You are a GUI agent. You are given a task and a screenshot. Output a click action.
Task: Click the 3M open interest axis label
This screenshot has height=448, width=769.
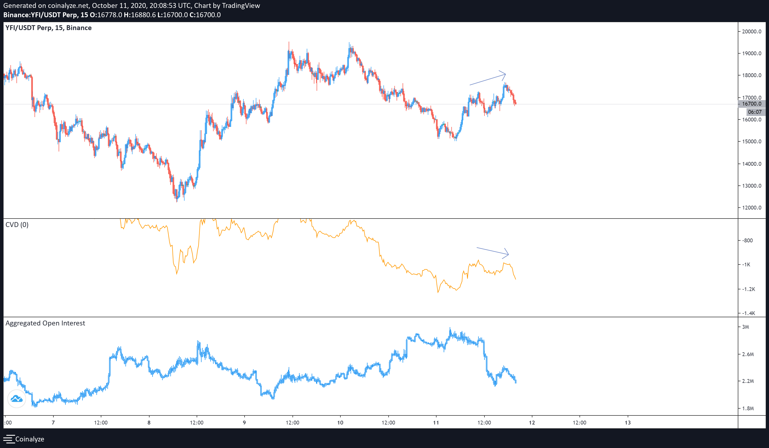tap(745, 327)
